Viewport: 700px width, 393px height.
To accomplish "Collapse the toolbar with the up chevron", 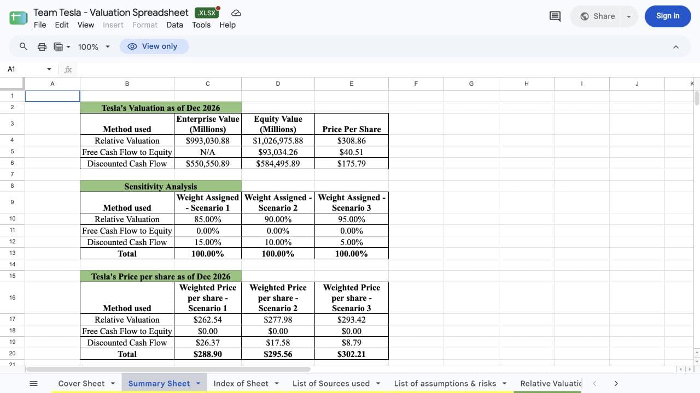I will pos(676,47).
